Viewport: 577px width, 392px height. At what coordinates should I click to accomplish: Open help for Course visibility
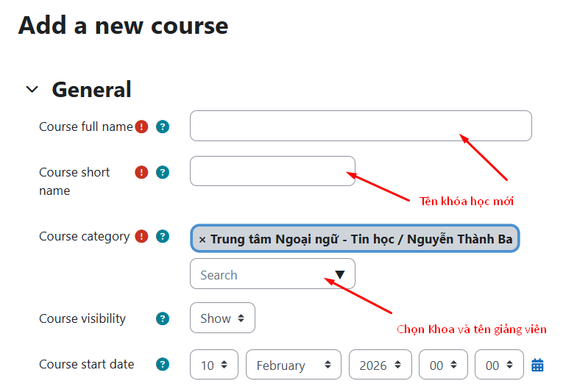[163, 318]
